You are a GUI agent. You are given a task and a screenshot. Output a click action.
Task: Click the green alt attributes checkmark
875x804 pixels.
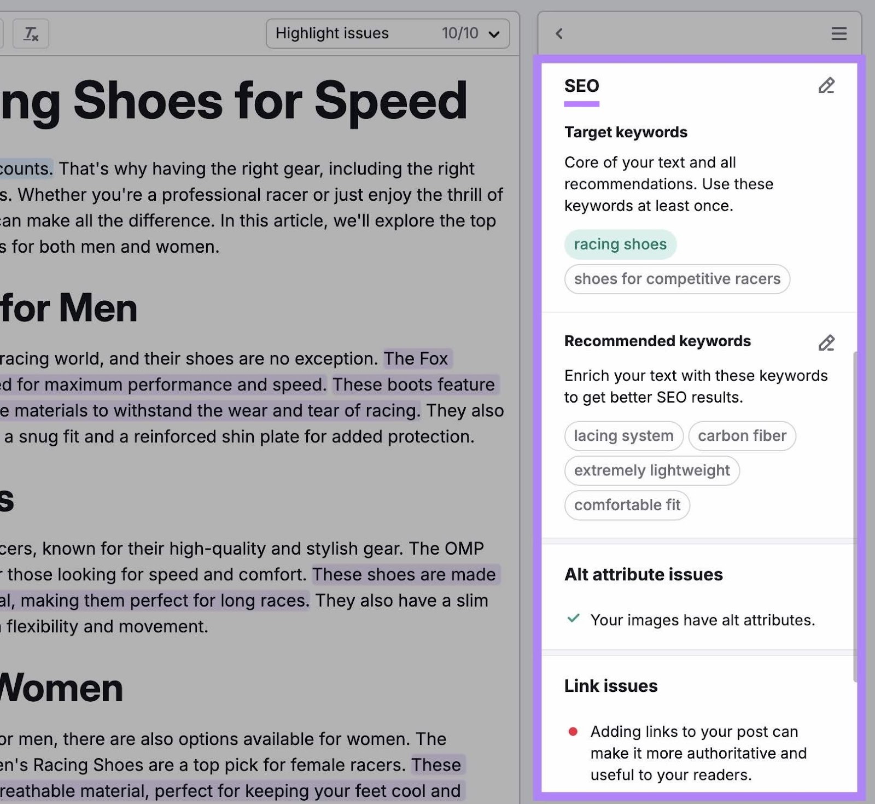(x=573, y=619)
